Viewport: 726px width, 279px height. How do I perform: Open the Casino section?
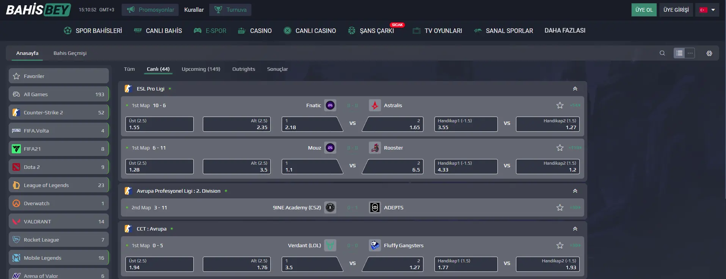[x=255, y=31]
